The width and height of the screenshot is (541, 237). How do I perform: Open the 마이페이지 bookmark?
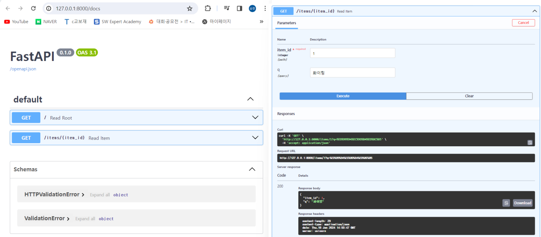click(x=216, y=22)
